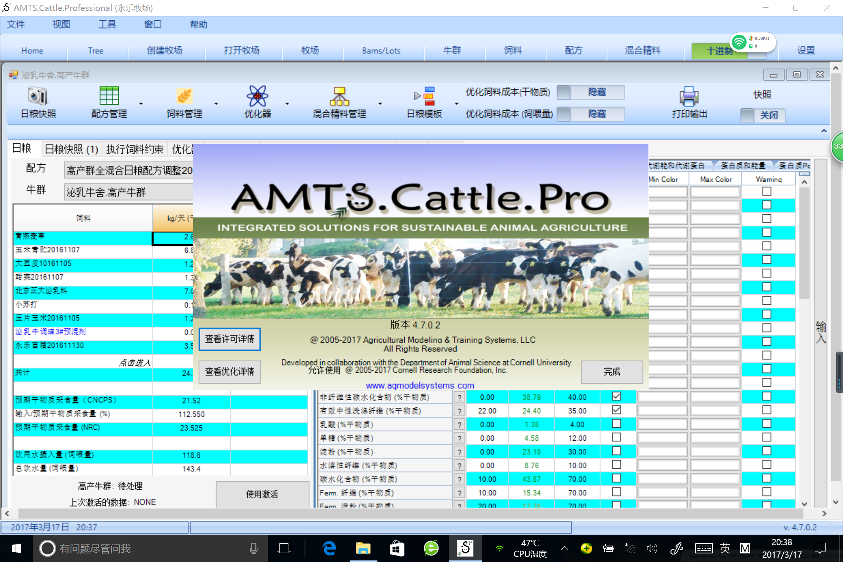Click AMTS app icon on taskbar
Screen dimensions: 843x562
click(465, 548)
